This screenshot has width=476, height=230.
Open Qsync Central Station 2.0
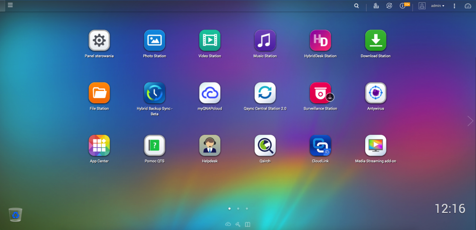coord(265,93)
